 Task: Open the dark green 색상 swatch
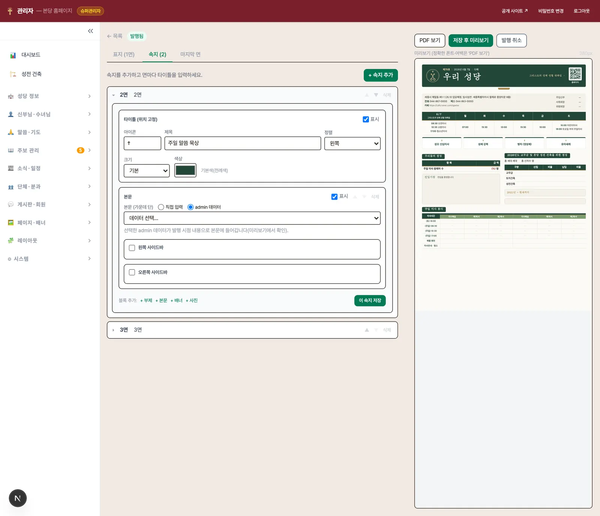point(185,170)
